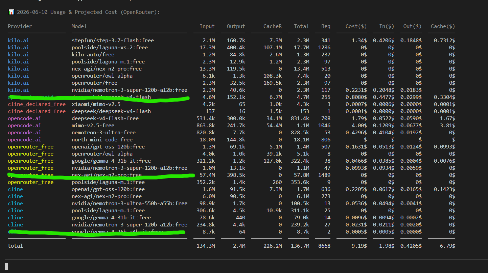
Task: Click the bar chart emoji before the date
Action: pyautogui.click(x=11, y=12)
